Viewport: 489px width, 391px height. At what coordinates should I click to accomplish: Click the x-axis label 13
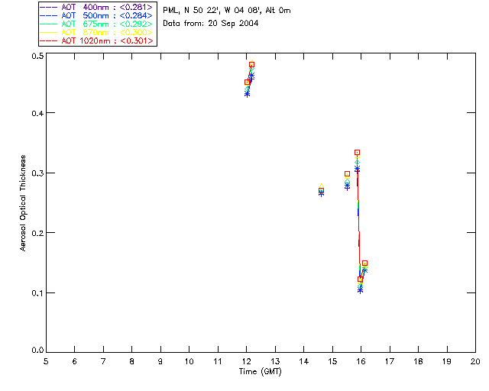[275, 361]
